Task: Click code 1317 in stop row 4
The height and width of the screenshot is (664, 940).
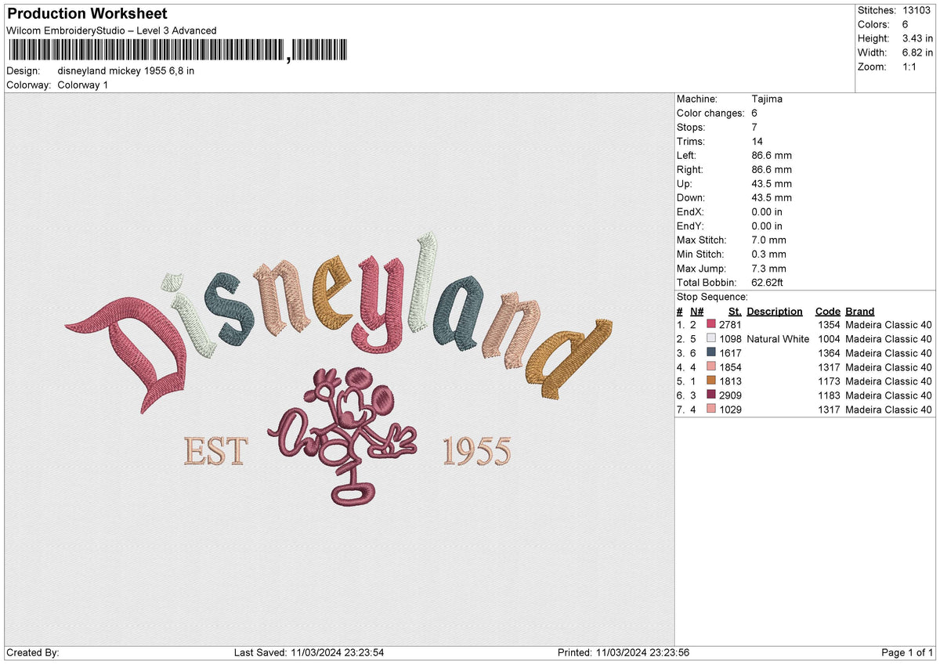Action: [828, 367]
